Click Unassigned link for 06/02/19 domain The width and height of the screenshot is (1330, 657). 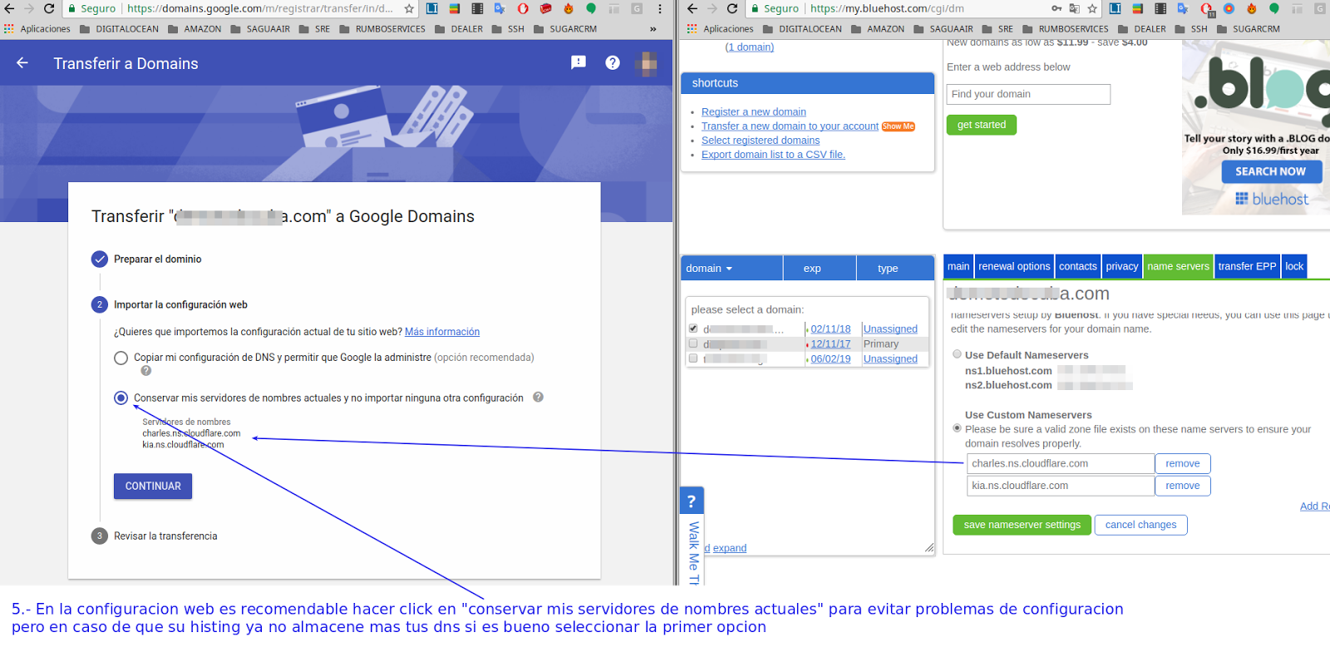point(890,359)
